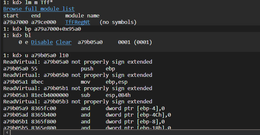Click the 'mov ebp,esp' instruction line
Screen dimensions: 260x135
point(65,82)
